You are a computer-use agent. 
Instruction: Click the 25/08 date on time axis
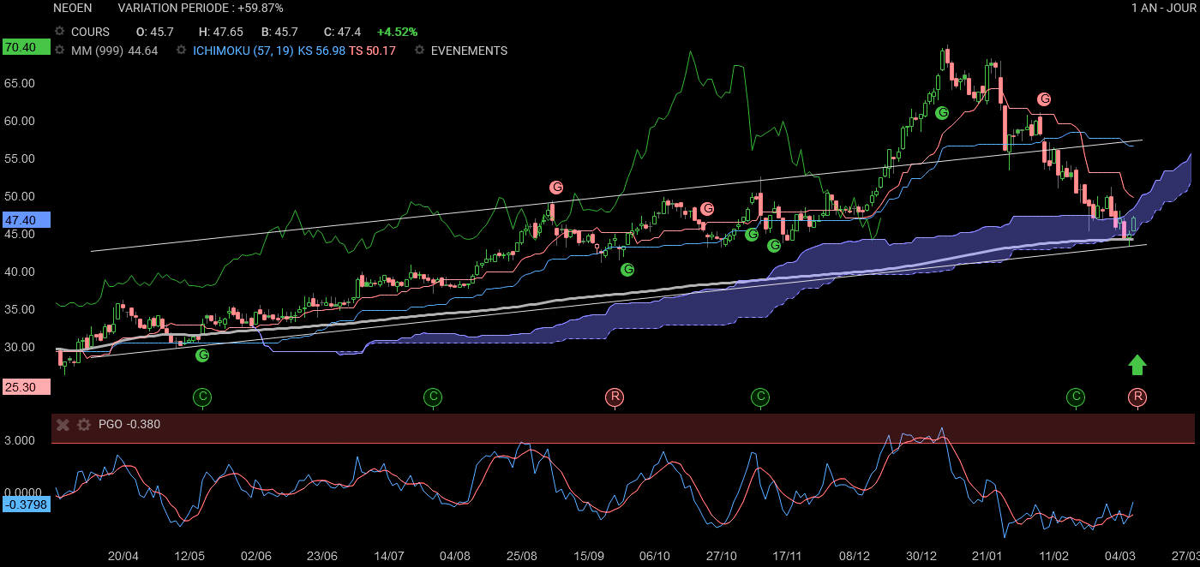click(522, 556)
